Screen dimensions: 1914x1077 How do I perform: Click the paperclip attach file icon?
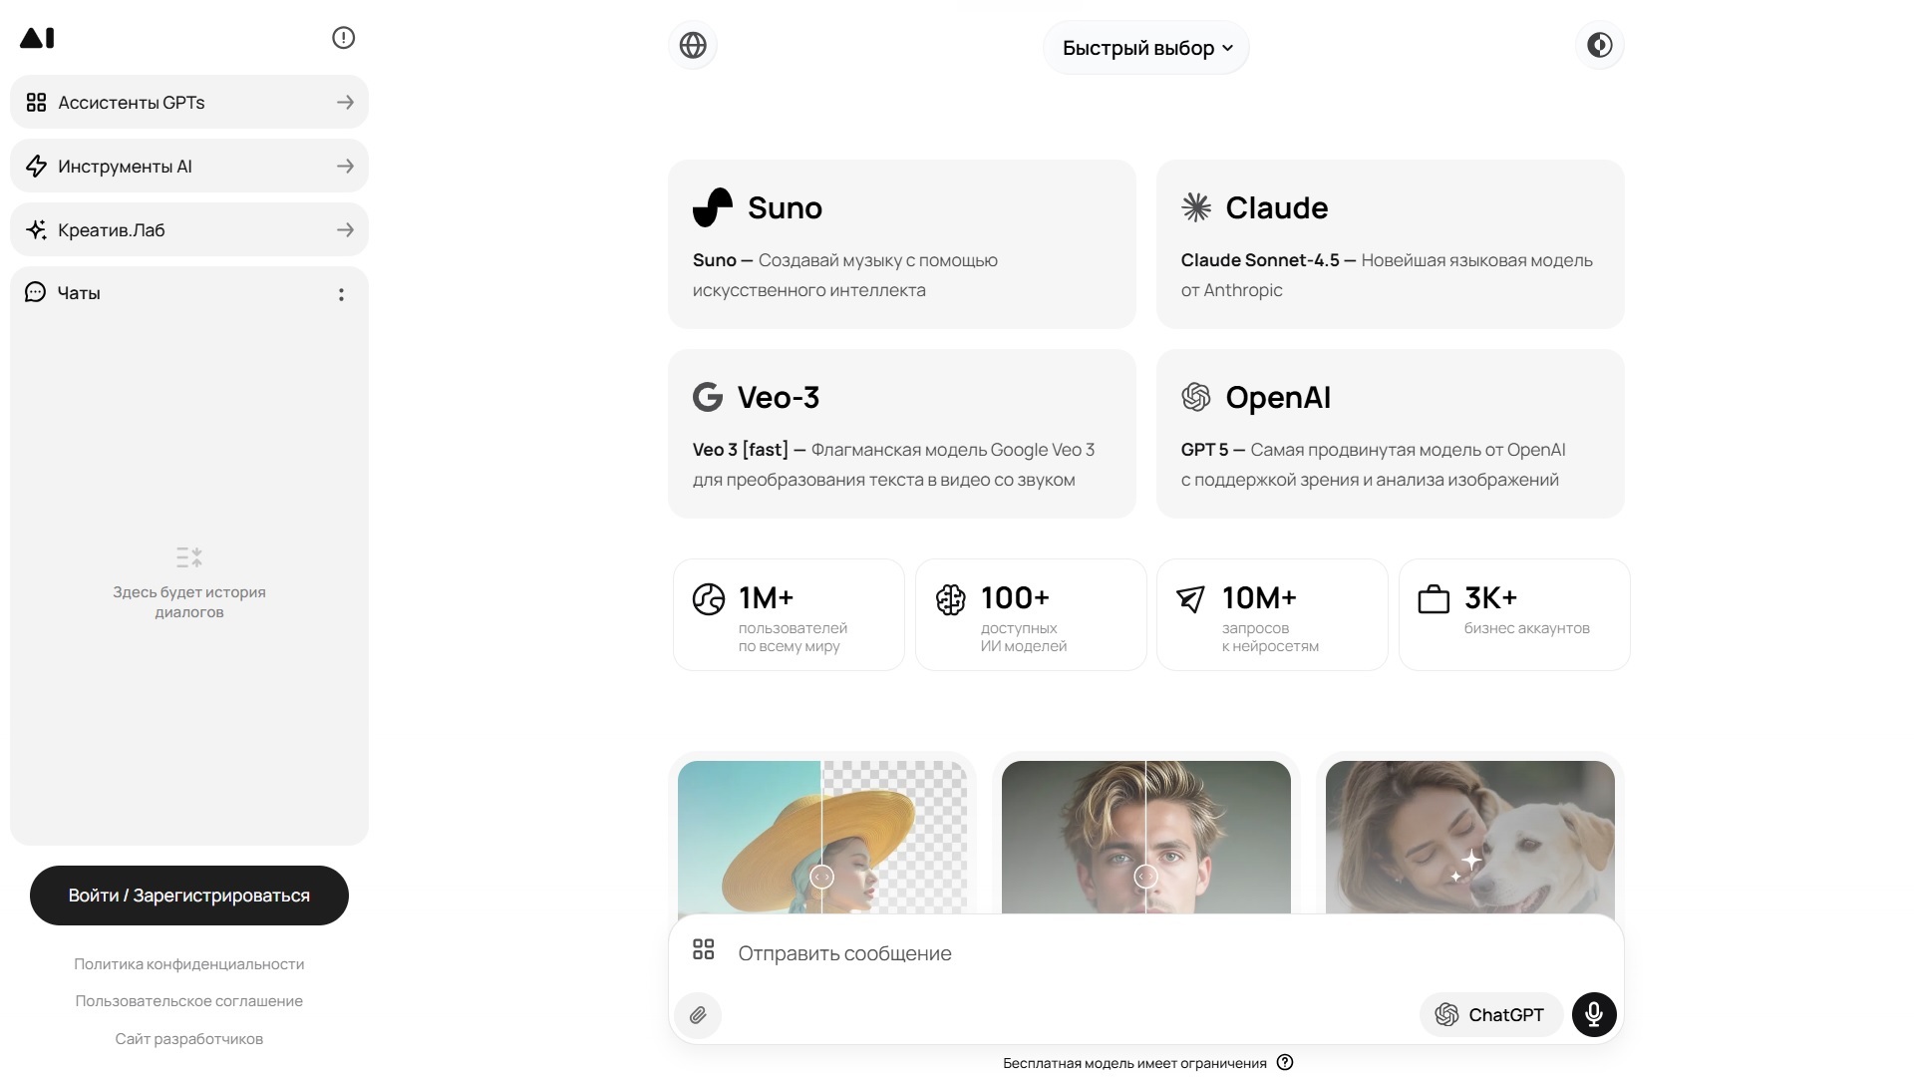click(x=698, y=1015)
